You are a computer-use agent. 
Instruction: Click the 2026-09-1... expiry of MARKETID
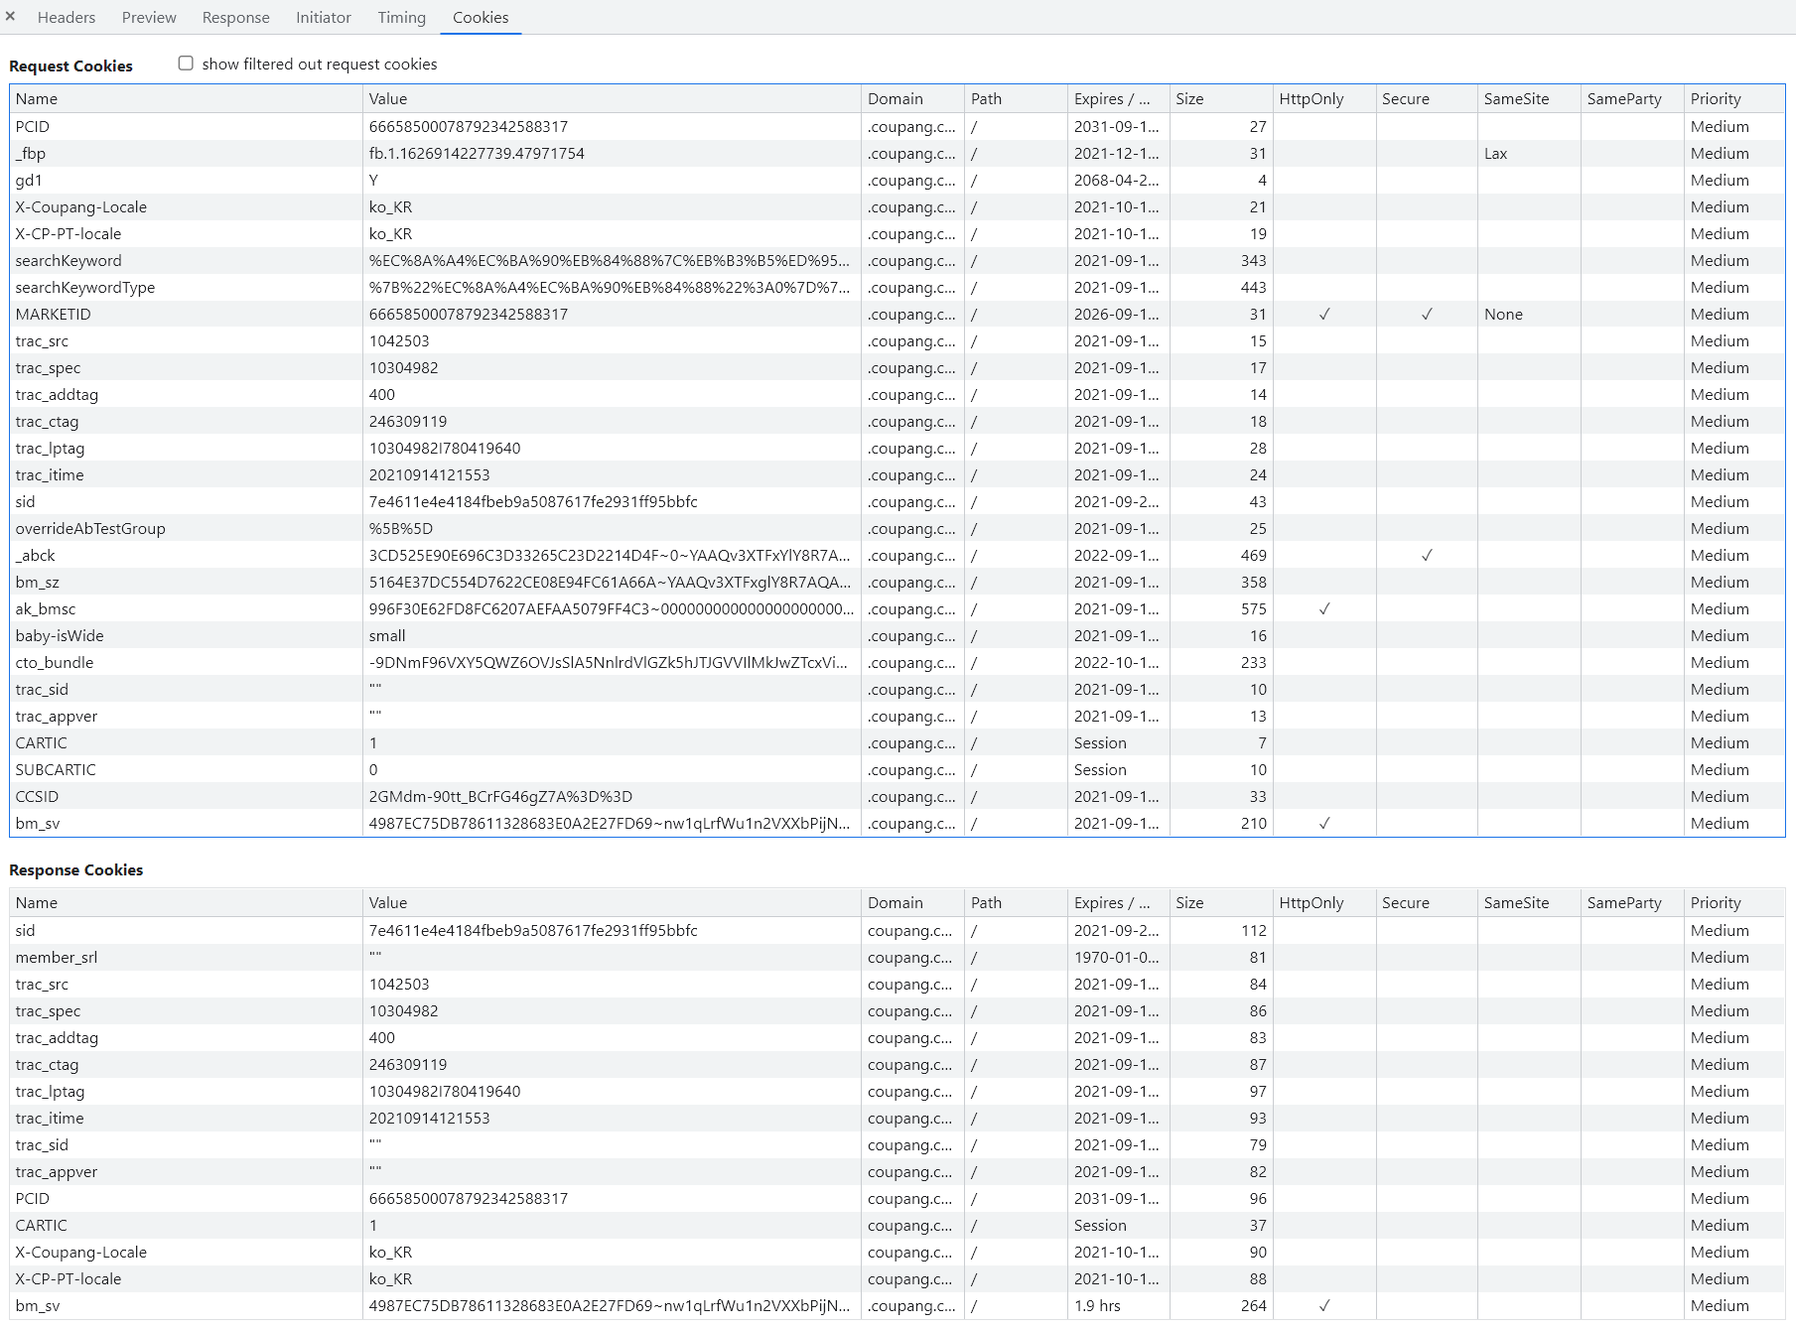tap(1116, 315)
